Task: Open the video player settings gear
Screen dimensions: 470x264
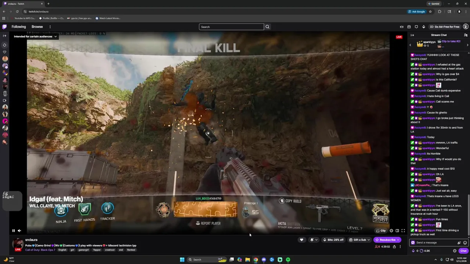Action: click(391, 231)
